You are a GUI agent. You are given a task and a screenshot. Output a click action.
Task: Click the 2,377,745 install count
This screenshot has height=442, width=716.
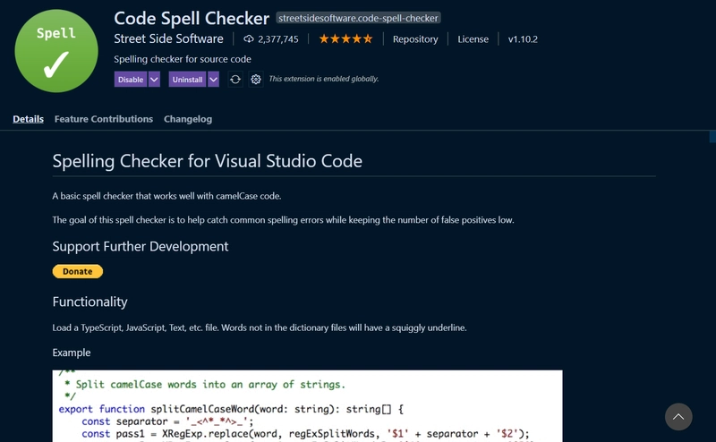coord(278,39)
